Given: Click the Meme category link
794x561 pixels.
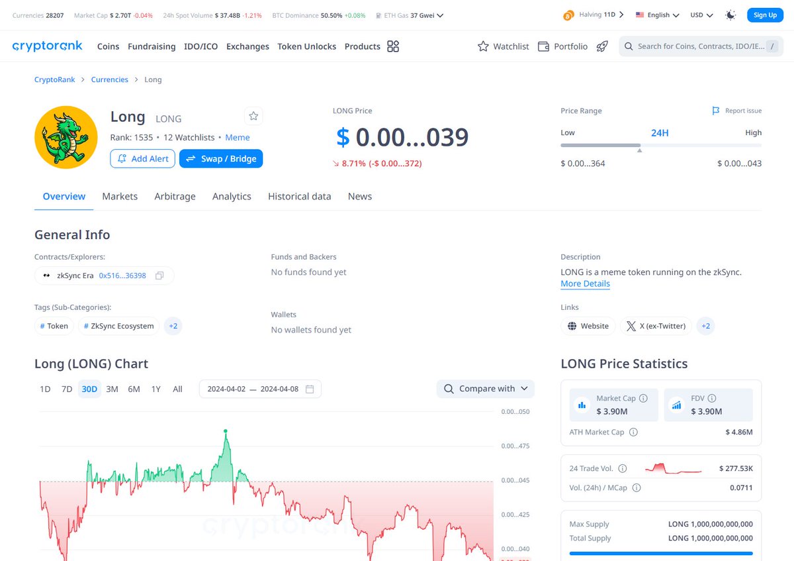Looking at the screenshot, I should tap(238, 137).
